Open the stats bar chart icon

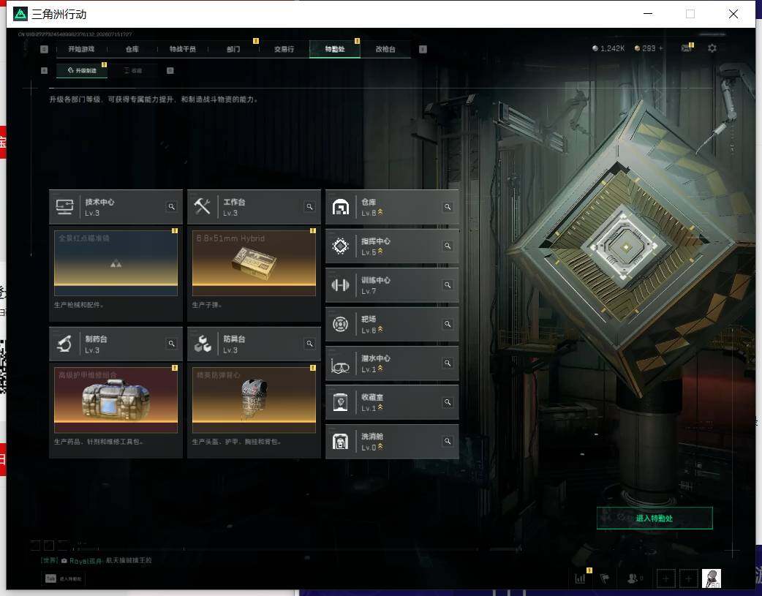pyautogui.click(x=580, y=578)
